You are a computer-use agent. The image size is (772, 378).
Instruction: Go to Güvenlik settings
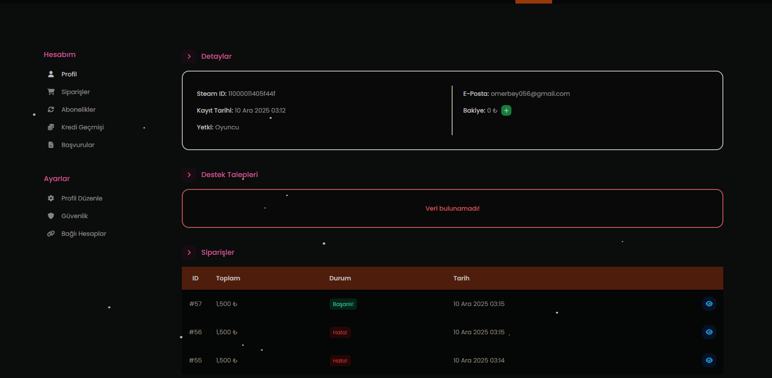(75, 216)
